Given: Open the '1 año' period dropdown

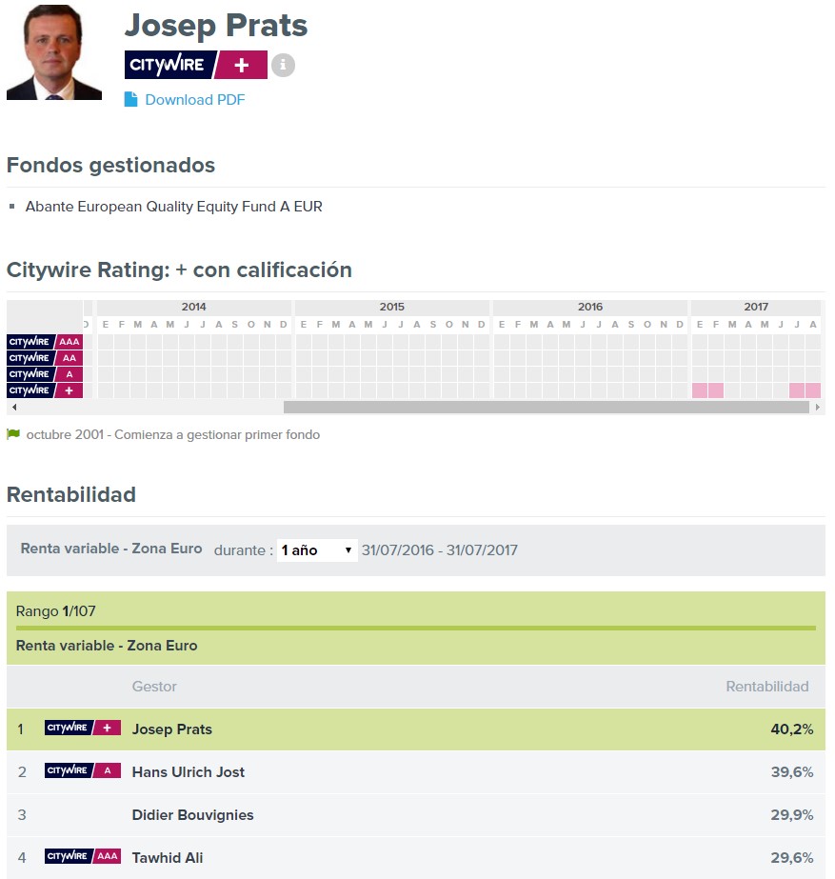Looking at the screenshot, I should click(317, 549).
